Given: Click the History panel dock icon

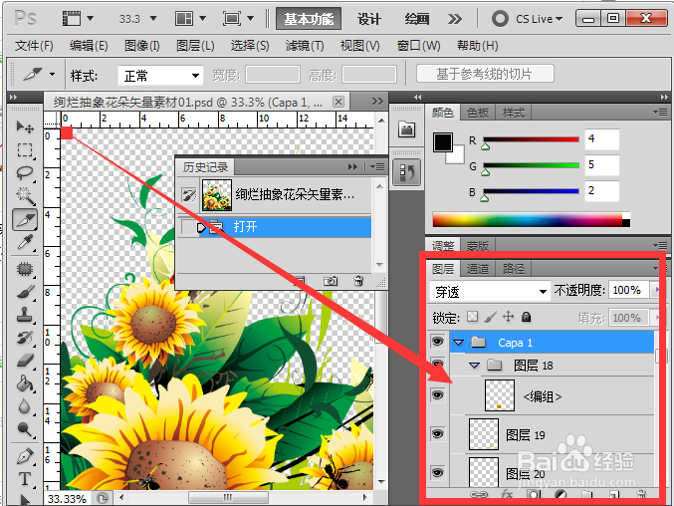Looking at the screenshot, I should click(x=406, y=172).
